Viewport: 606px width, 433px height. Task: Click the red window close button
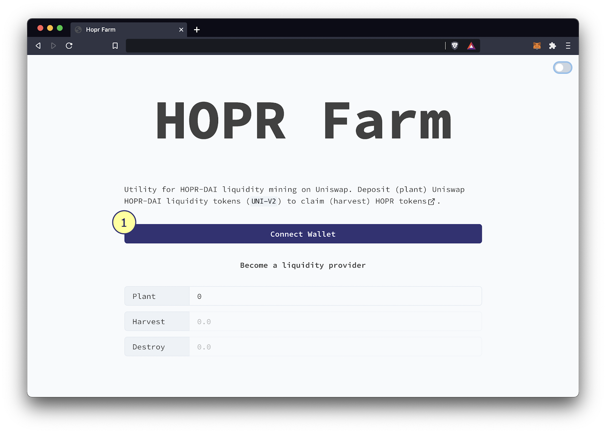40,28
